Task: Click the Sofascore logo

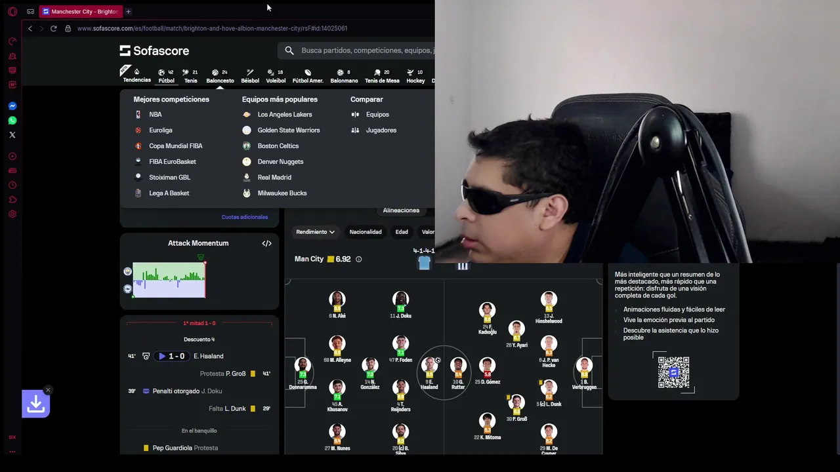Action: [154, 50]
